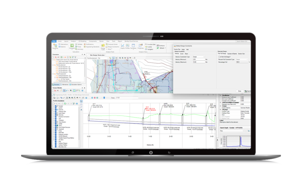Click the Close button in the dialog
The width and height of the screenshot is (302, 196).
[x=240, y=91]
